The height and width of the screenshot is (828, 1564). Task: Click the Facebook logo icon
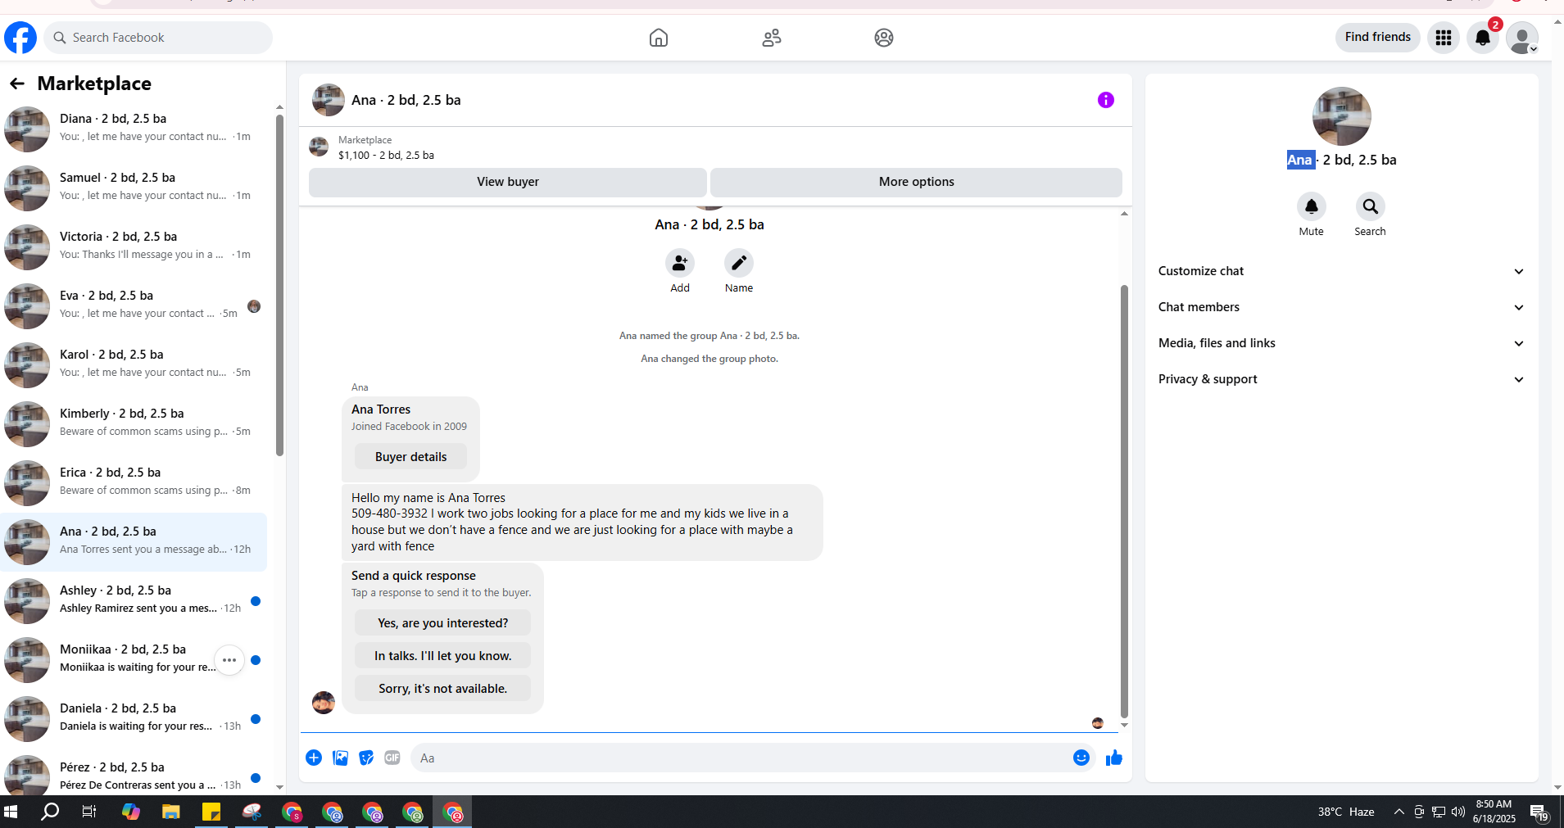point(20,38)
